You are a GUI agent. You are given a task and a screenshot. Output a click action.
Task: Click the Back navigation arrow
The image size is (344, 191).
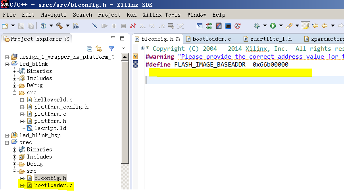[325, 26]
